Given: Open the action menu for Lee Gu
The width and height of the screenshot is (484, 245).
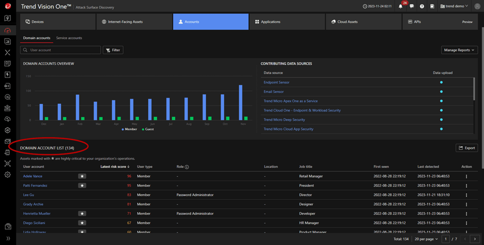Looking at the screenshot, I should tap(467, 195).
